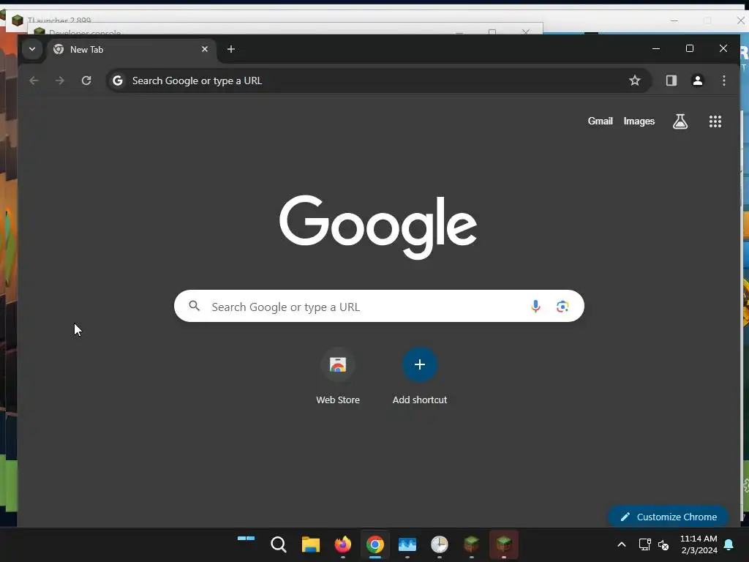Open the taskbar clock and date
The width and height of the screenshot is (749, 562).
pyautogui.click(x=699, y=544)
